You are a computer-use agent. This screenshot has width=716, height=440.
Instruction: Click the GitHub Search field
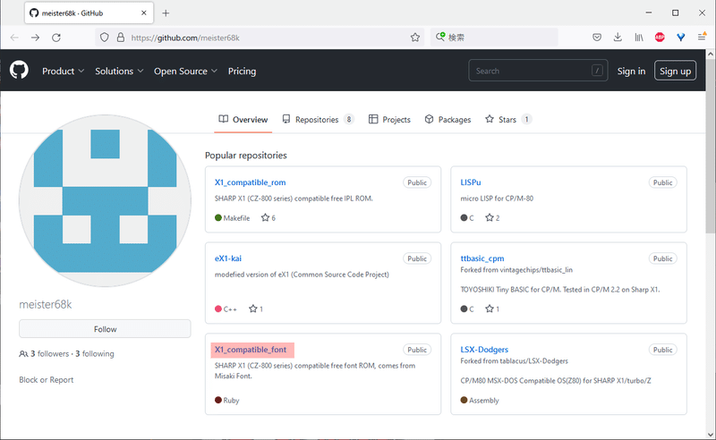(538, 71)
